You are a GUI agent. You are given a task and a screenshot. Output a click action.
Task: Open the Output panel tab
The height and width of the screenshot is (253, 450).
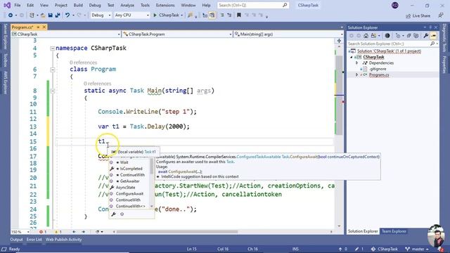click(16, 240)
